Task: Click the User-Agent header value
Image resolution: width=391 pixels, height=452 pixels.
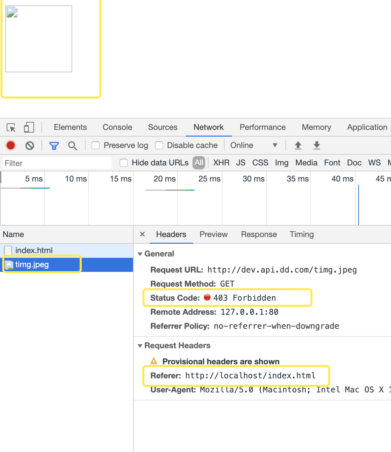Action: pyautogui.click(x=295, y=390)
